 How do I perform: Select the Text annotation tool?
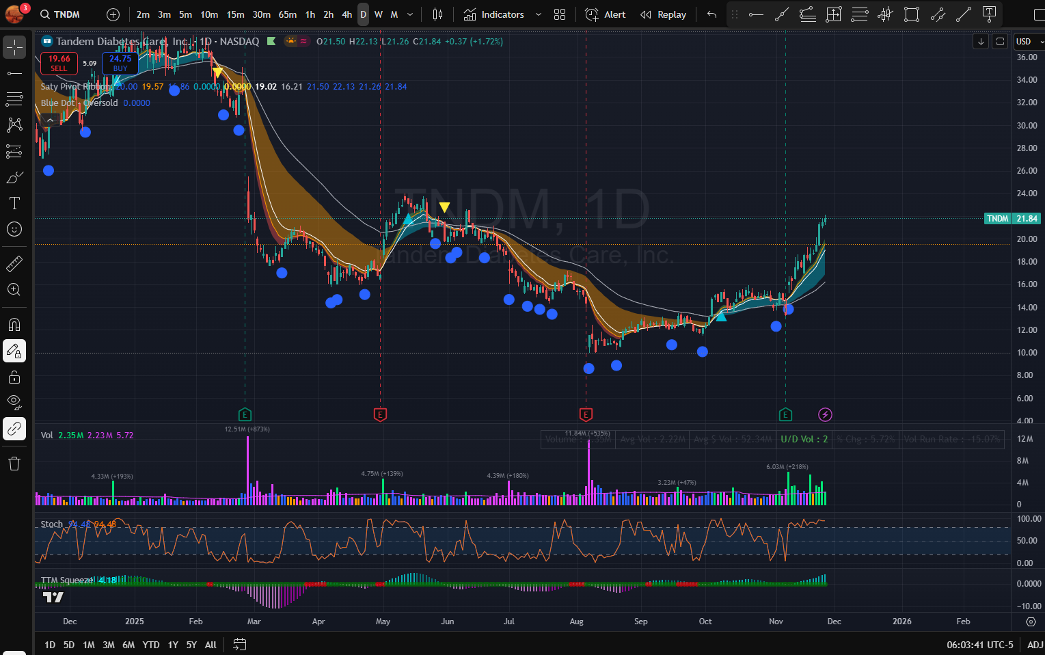pos(14,203)
